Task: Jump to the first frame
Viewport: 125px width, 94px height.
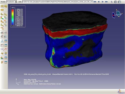Action: pyautogui.click(x=95, y=2)
